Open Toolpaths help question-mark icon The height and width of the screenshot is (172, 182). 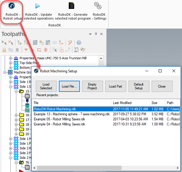[79, 43]
